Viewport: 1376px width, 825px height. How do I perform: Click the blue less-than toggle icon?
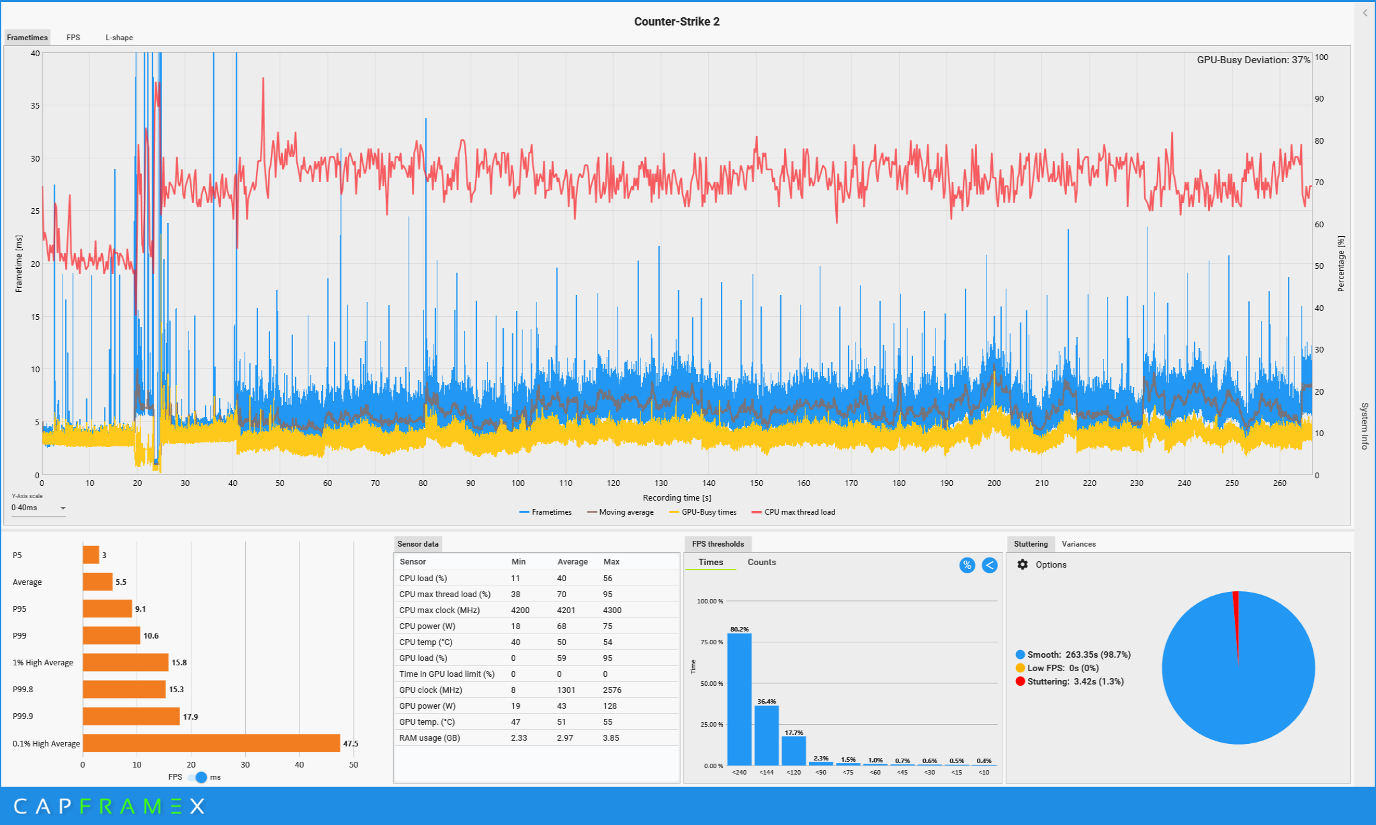coord(989,565)
